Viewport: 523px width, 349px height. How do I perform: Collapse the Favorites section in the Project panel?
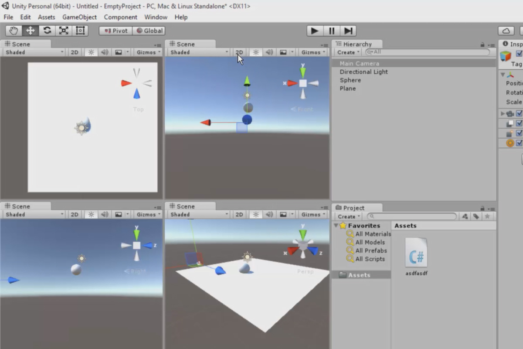click(336, 226)
